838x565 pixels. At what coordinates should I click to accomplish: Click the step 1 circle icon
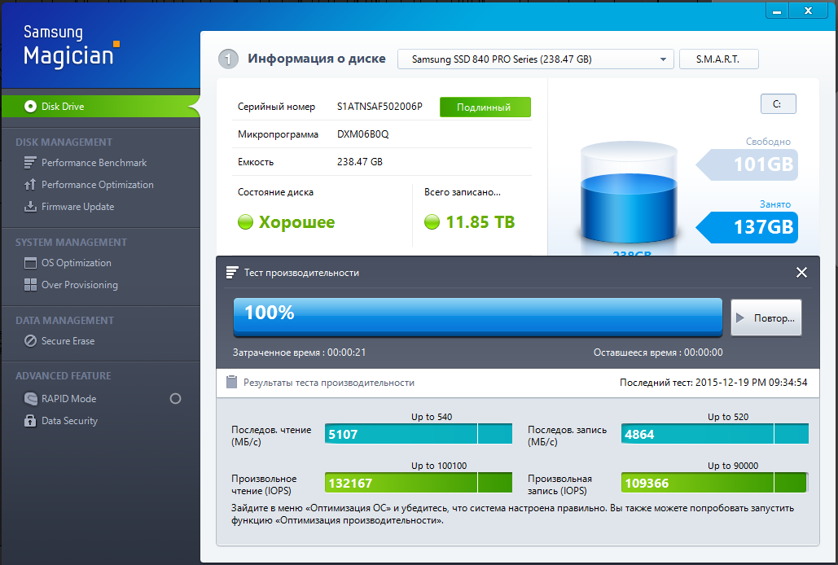(x=228, y=59)
